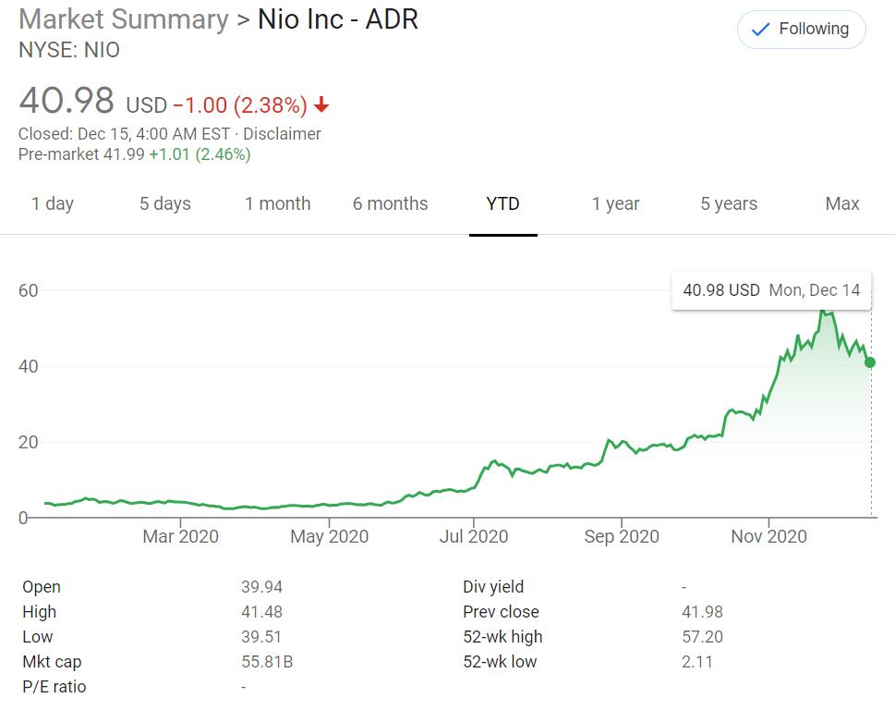
Task: Select the YTD chart tab
Action: pyautogui.click(x=502, y=203)
